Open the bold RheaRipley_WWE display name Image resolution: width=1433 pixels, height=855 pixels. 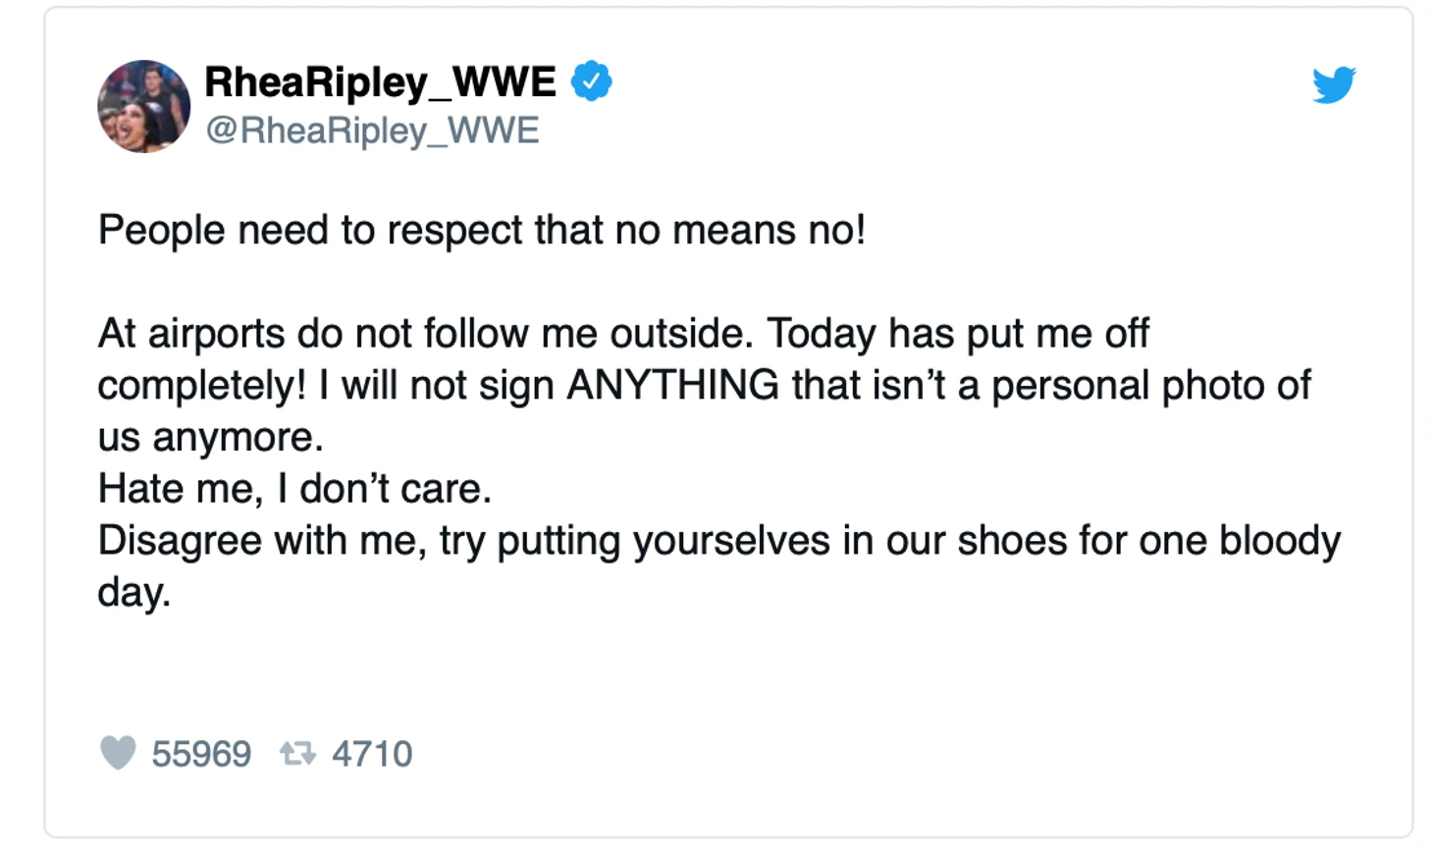(x=380, y=81)
